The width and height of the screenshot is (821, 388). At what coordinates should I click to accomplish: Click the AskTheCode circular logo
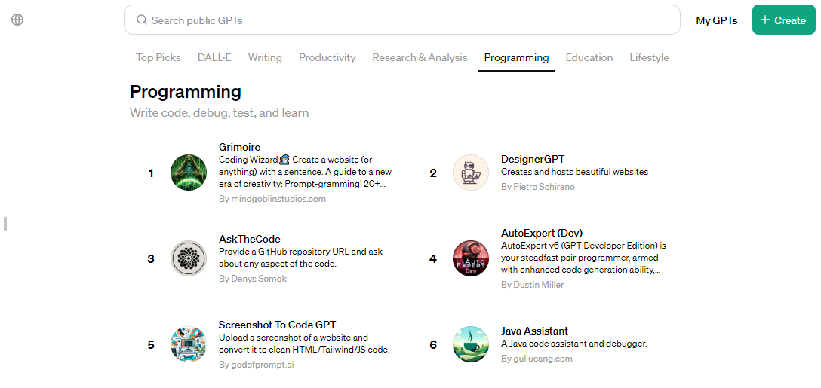click(189, 258)
